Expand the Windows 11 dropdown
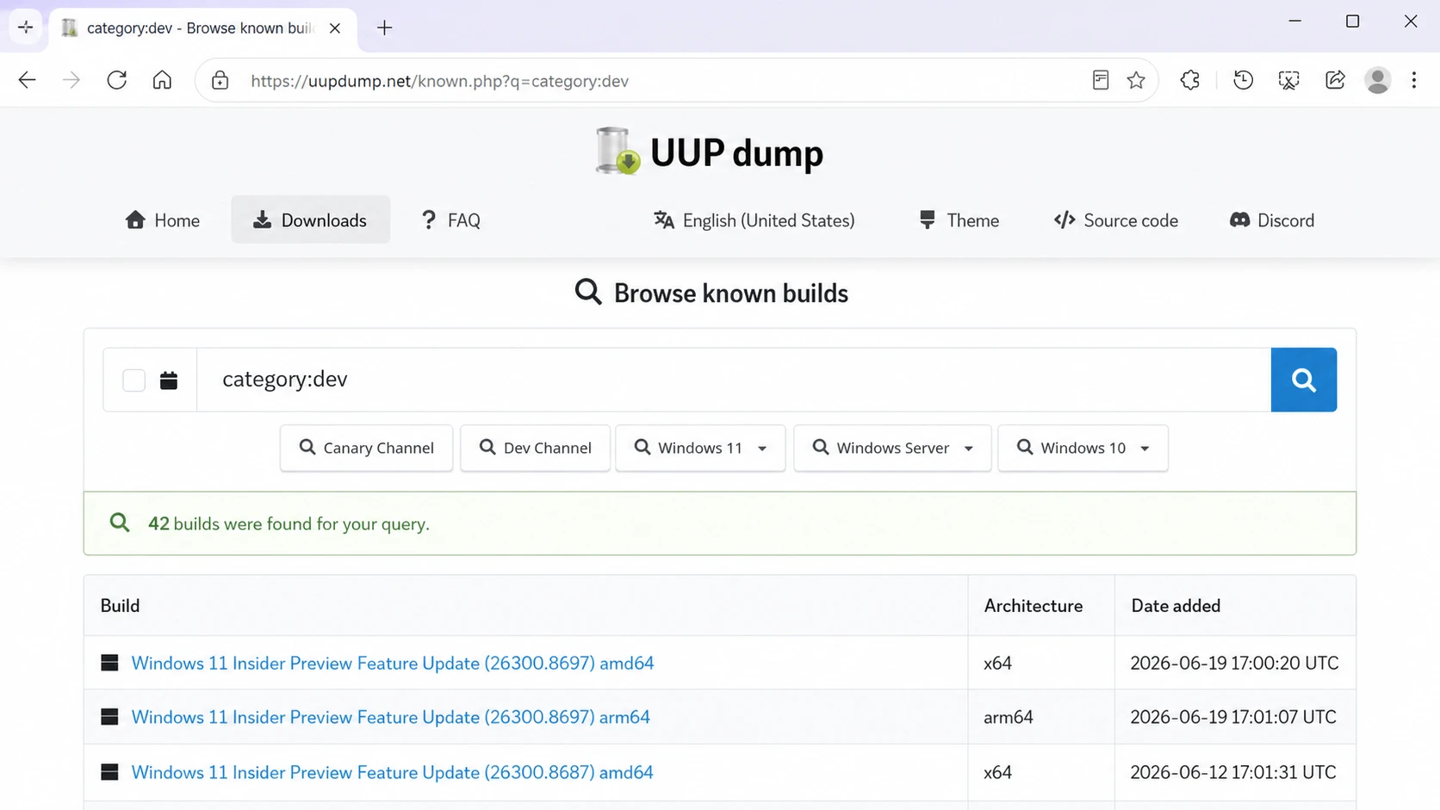Screen dimensions: 1440x810 click(700, 448)
